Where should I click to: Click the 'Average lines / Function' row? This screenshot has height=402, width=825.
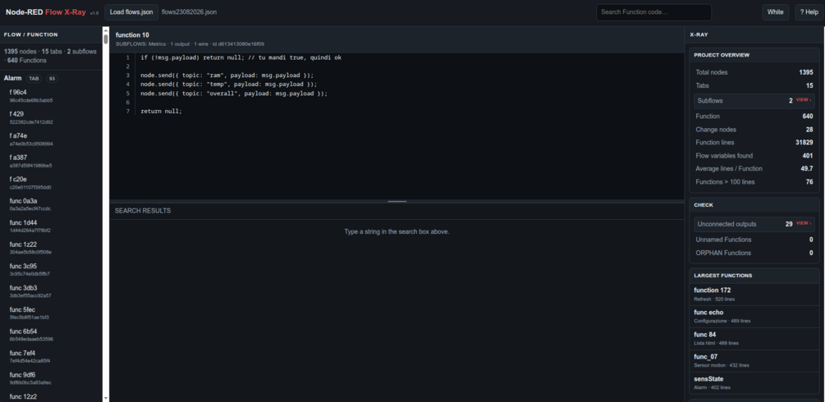pyautogui.click(x=754, y=168)
